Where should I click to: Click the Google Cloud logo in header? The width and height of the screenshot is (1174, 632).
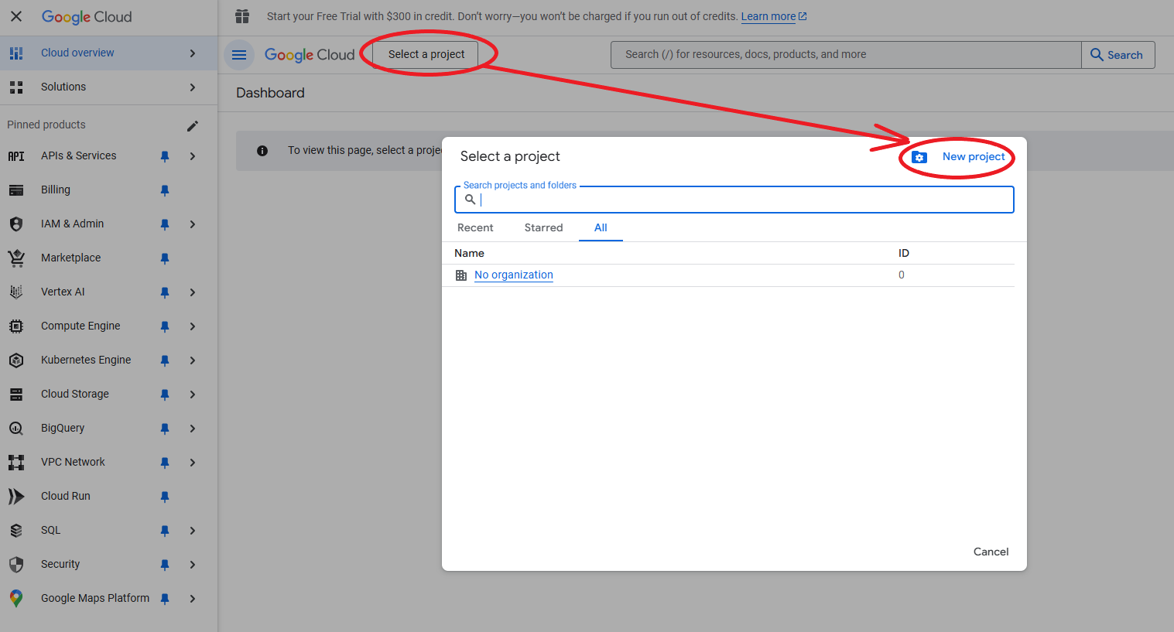pos(310,55)
